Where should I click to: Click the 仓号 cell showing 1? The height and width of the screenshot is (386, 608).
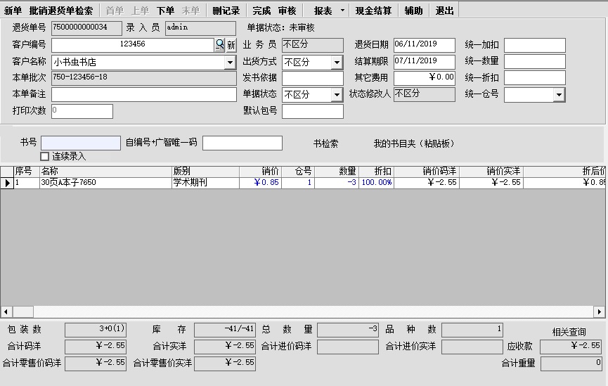click(298, 183)
